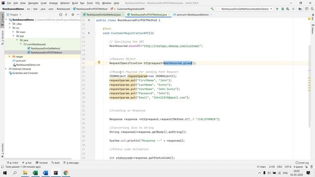The height and width of the screenshot is (177, 315).
Task: Toggle the Maven right-side tool window
Action: pos(313,29)
